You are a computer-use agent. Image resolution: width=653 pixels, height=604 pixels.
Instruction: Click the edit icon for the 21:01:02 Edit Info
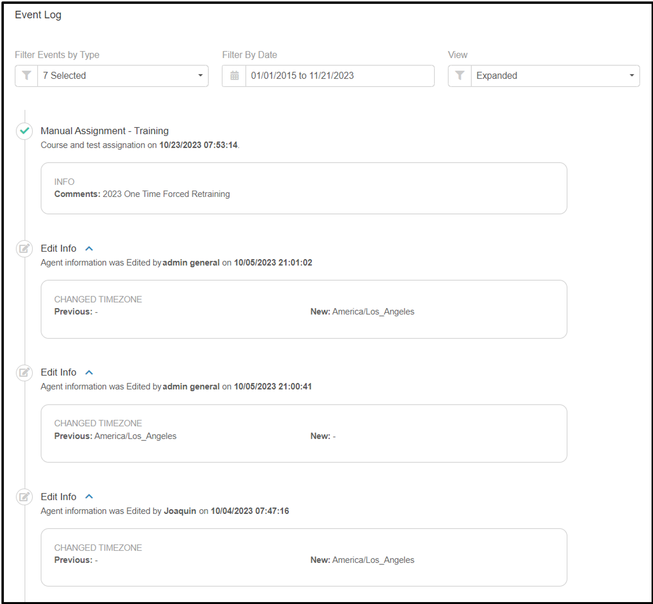click(x=25, y=249)
